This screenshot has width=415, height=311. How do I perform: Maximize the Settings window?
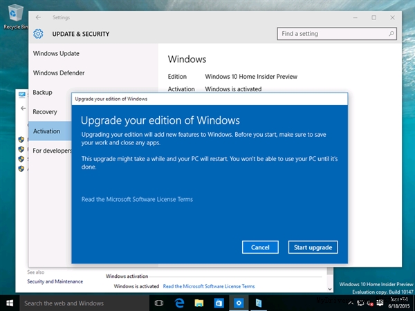pyautogui.click(x=373, y=17)
